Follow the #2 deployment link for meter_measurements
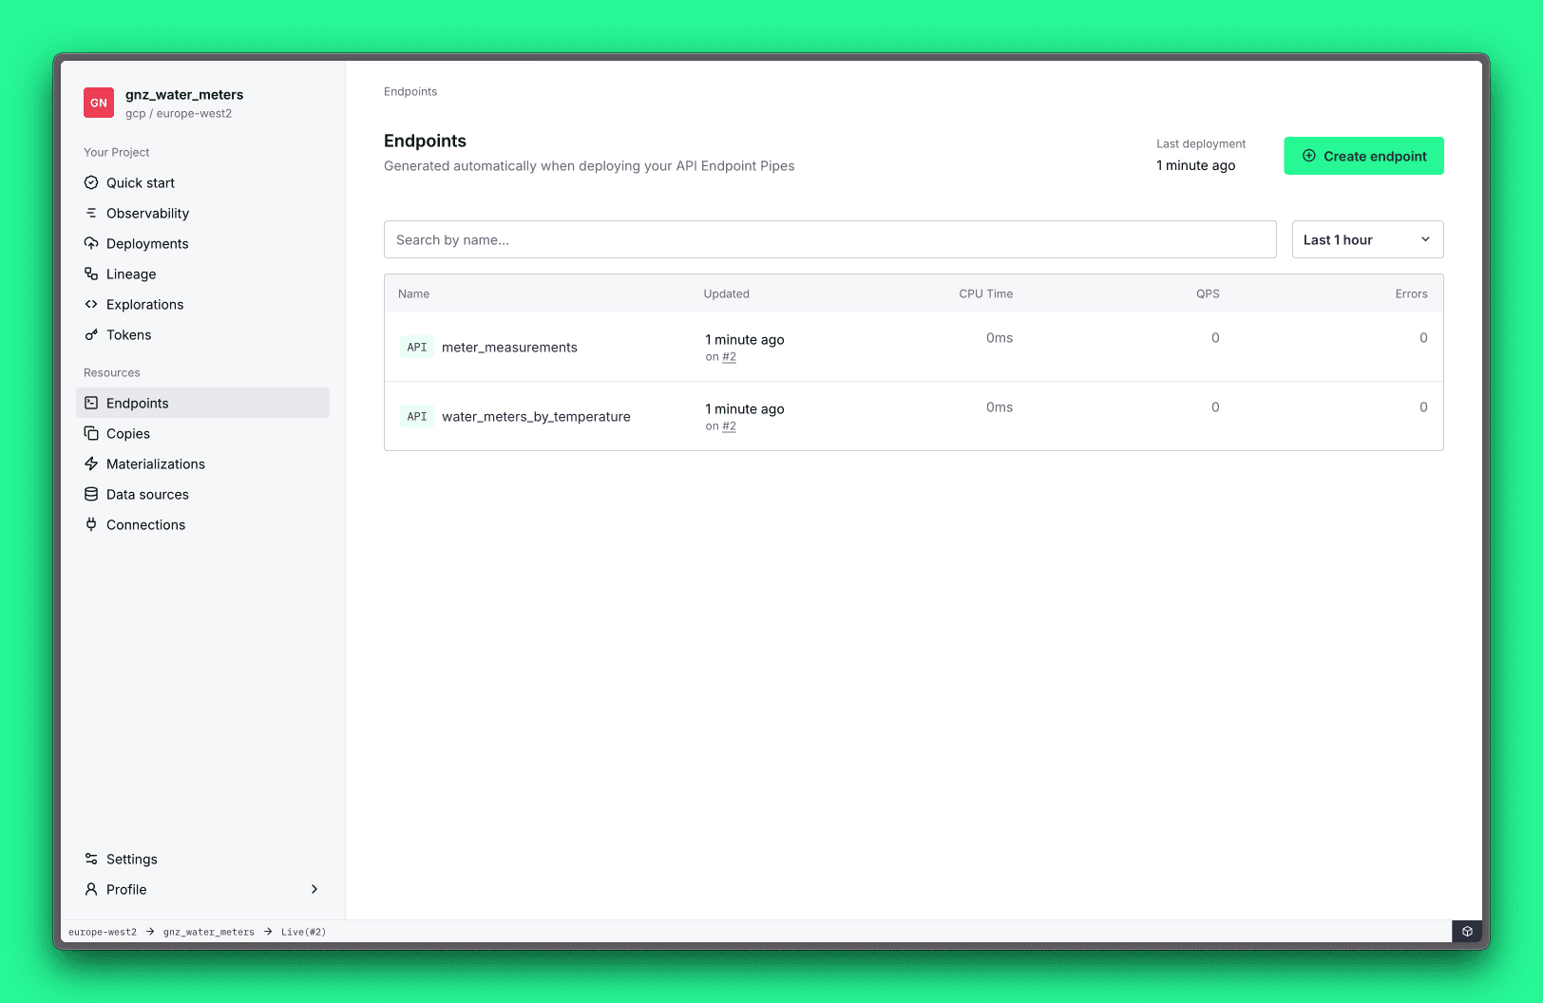Image resolution: width=1543 pixels, height=1003 pixels. [729, 357]
